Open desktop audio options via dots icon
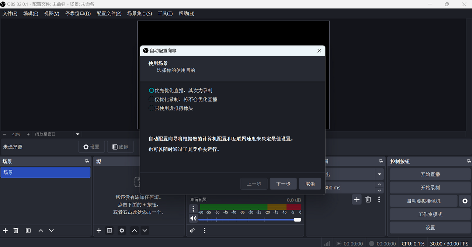 pos(193,209)
